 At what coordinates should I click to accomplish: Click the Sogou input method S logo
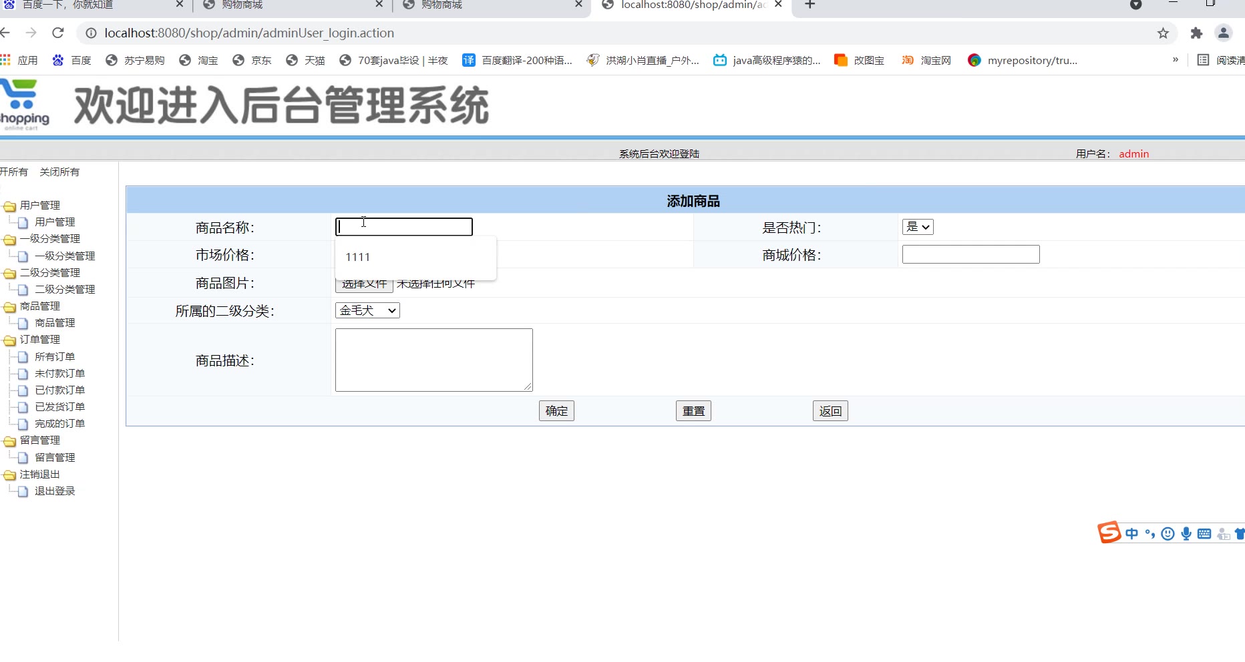click(x=1109, y=533)
